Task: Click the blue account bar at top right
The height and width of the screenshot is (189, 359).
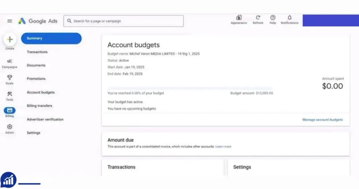Action: 331,20
